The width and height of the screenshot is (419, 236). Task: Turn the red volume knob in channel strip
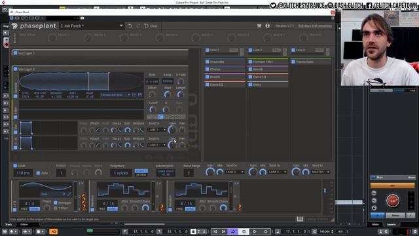(x=393, y=201)
